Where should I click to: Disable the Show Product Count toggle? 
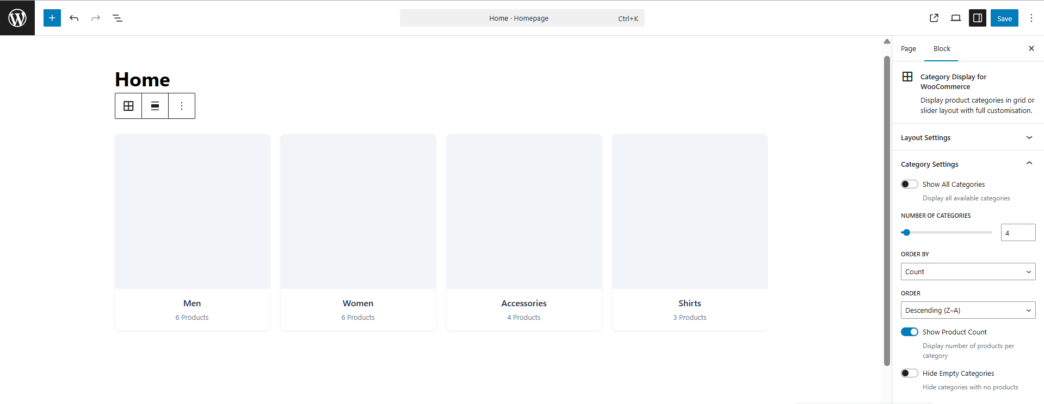[910, 332]
